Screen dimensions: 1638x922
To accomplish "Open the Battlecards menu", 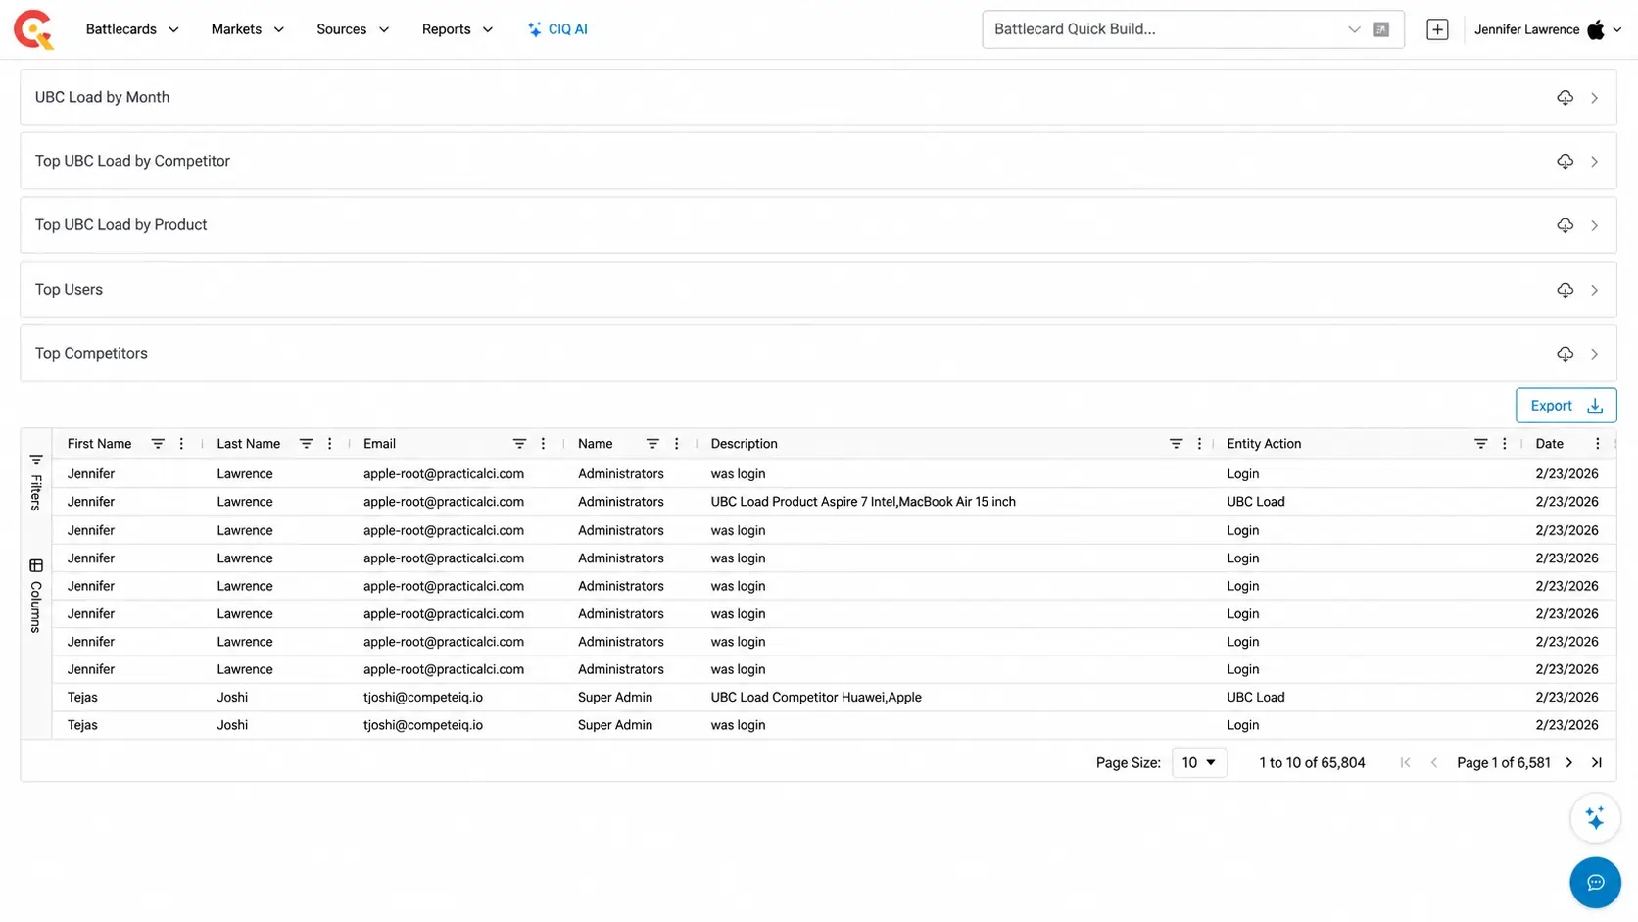I will tap(132, 29).
